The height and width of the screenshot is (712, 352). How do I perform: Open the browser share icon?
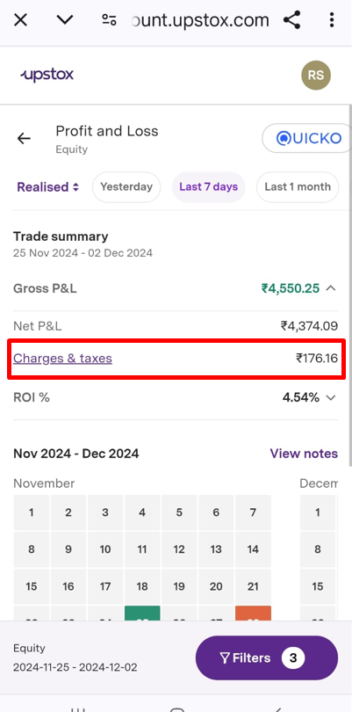point(291,20)
